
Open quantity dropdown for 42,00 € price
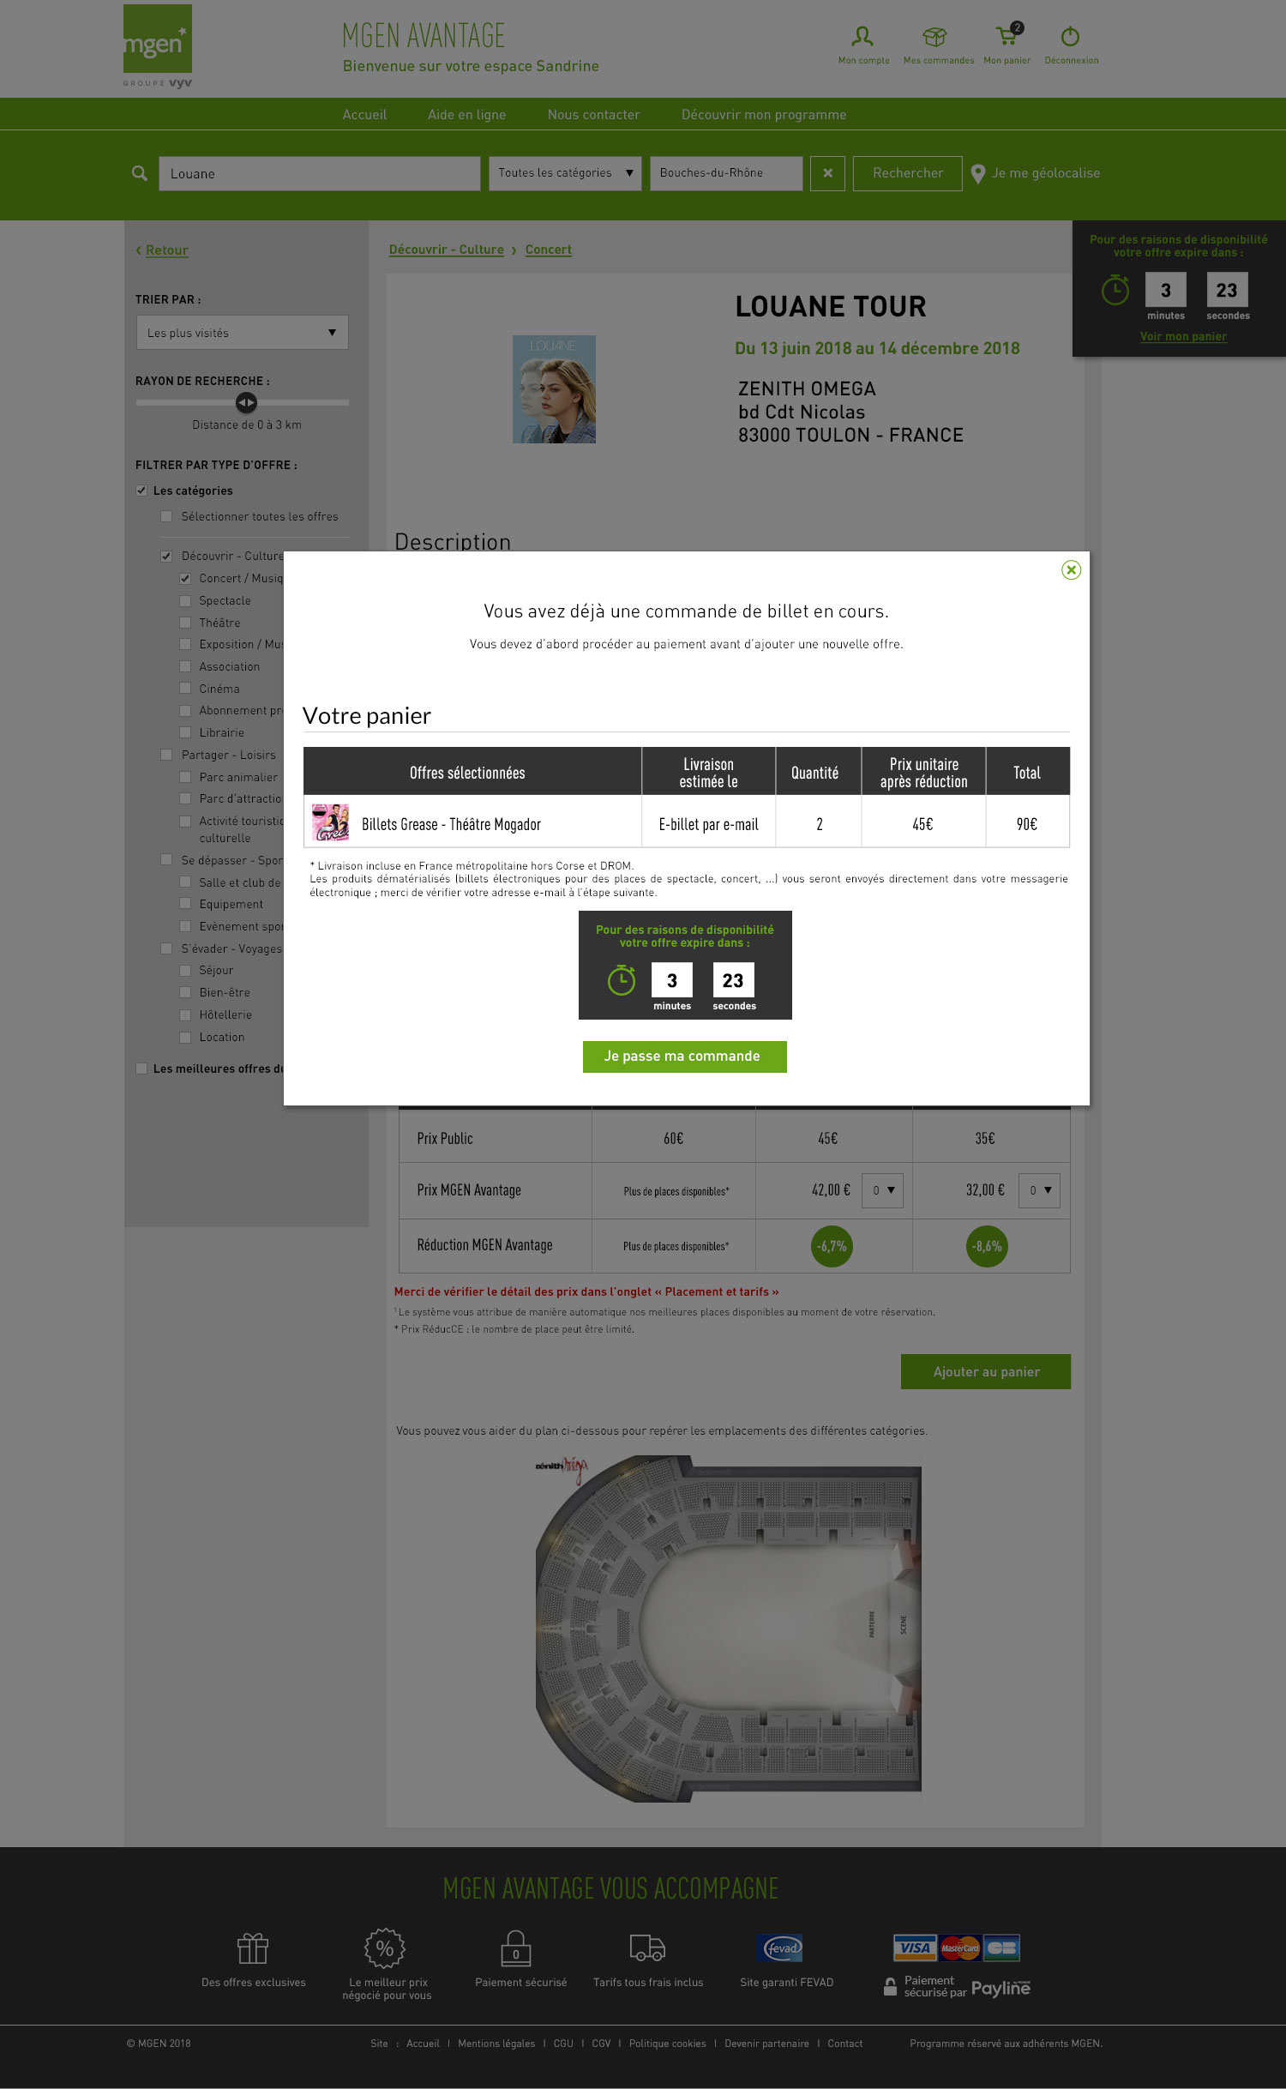[x=882, y=1190]
